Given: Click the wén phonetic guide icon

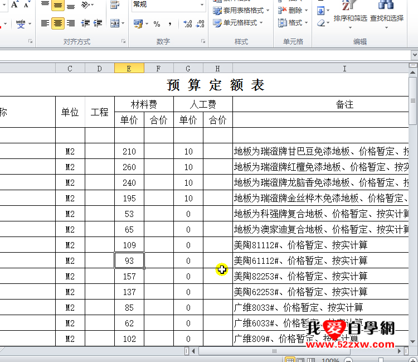Looking at the screenshot, I should point(21,24).
